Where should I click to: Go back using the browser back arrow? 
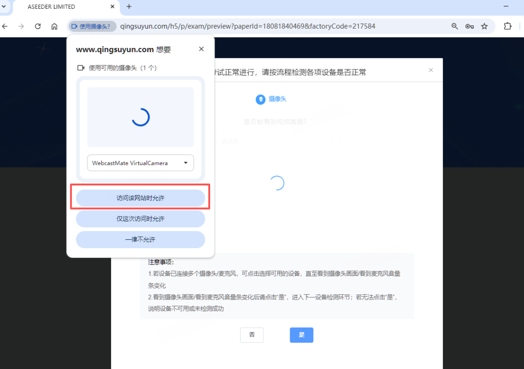click(5, 26)
